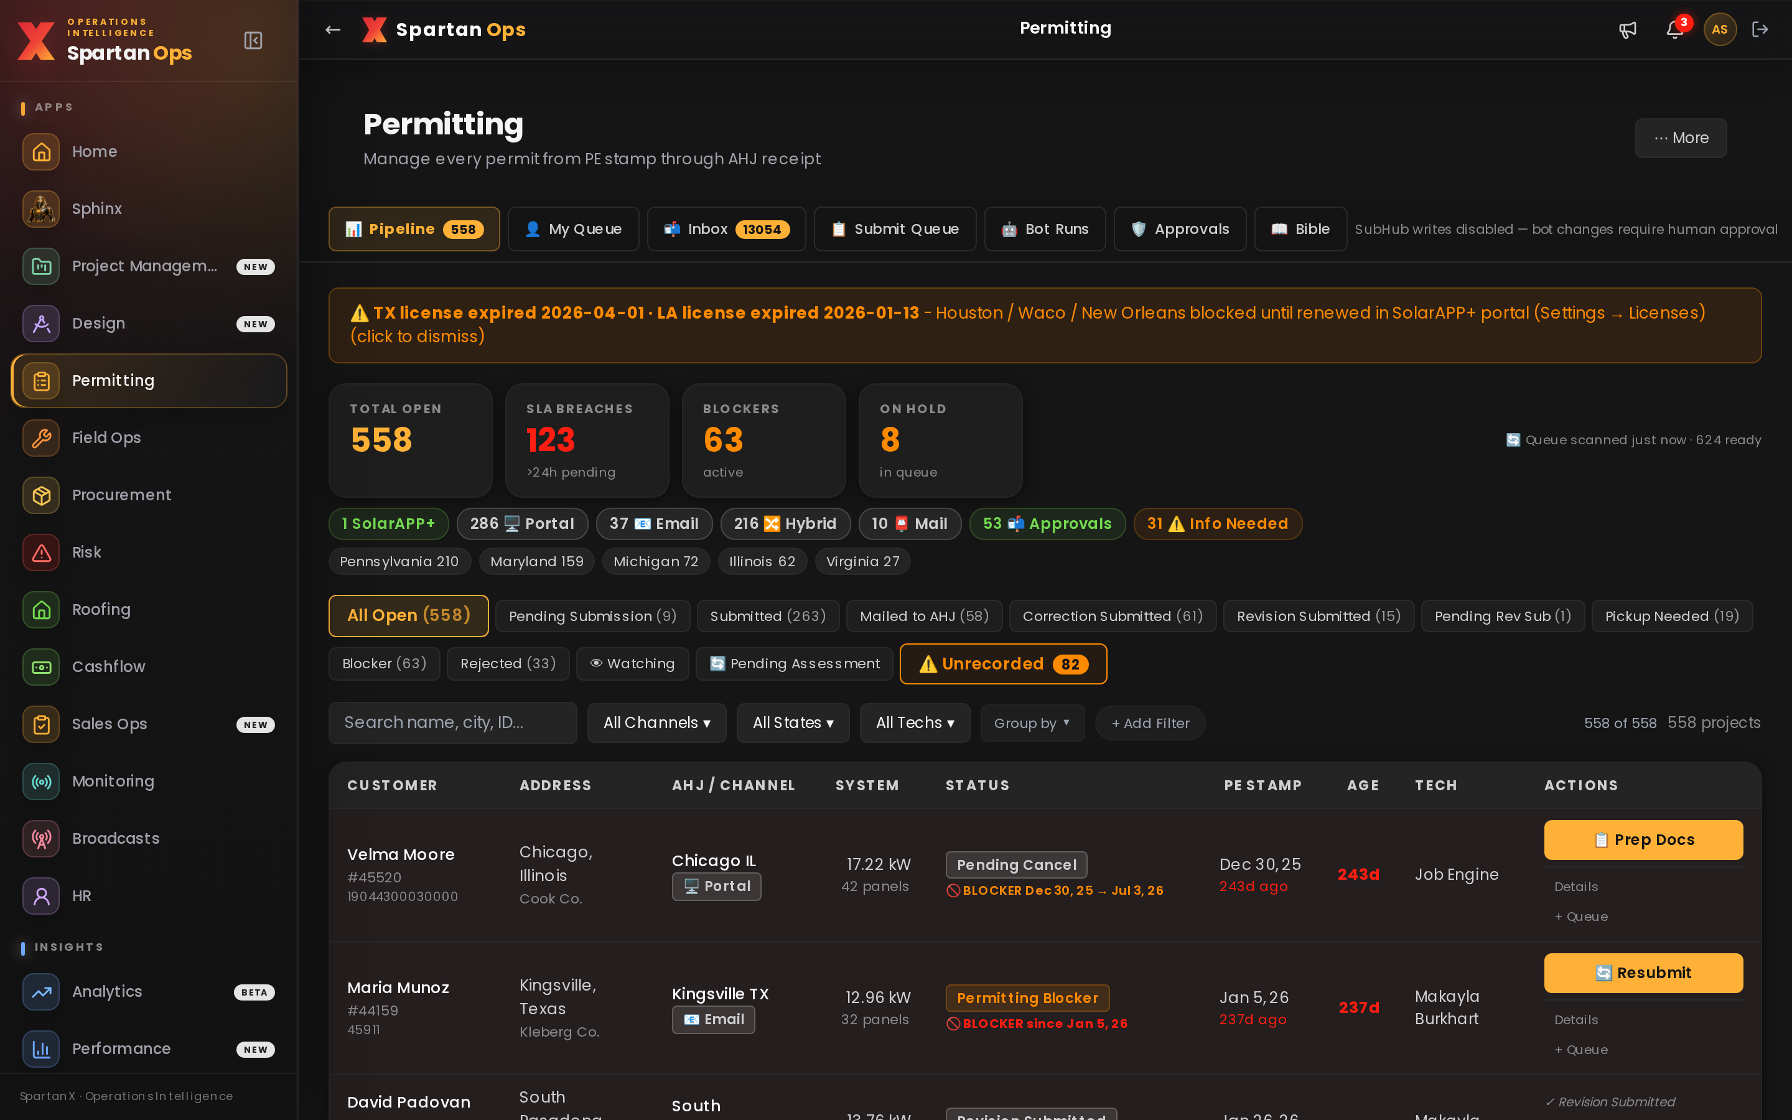Viewport: 1792px width, 1120px height.
Task: Toggle the Blocker (63) filter
Action: click(385, 664)
